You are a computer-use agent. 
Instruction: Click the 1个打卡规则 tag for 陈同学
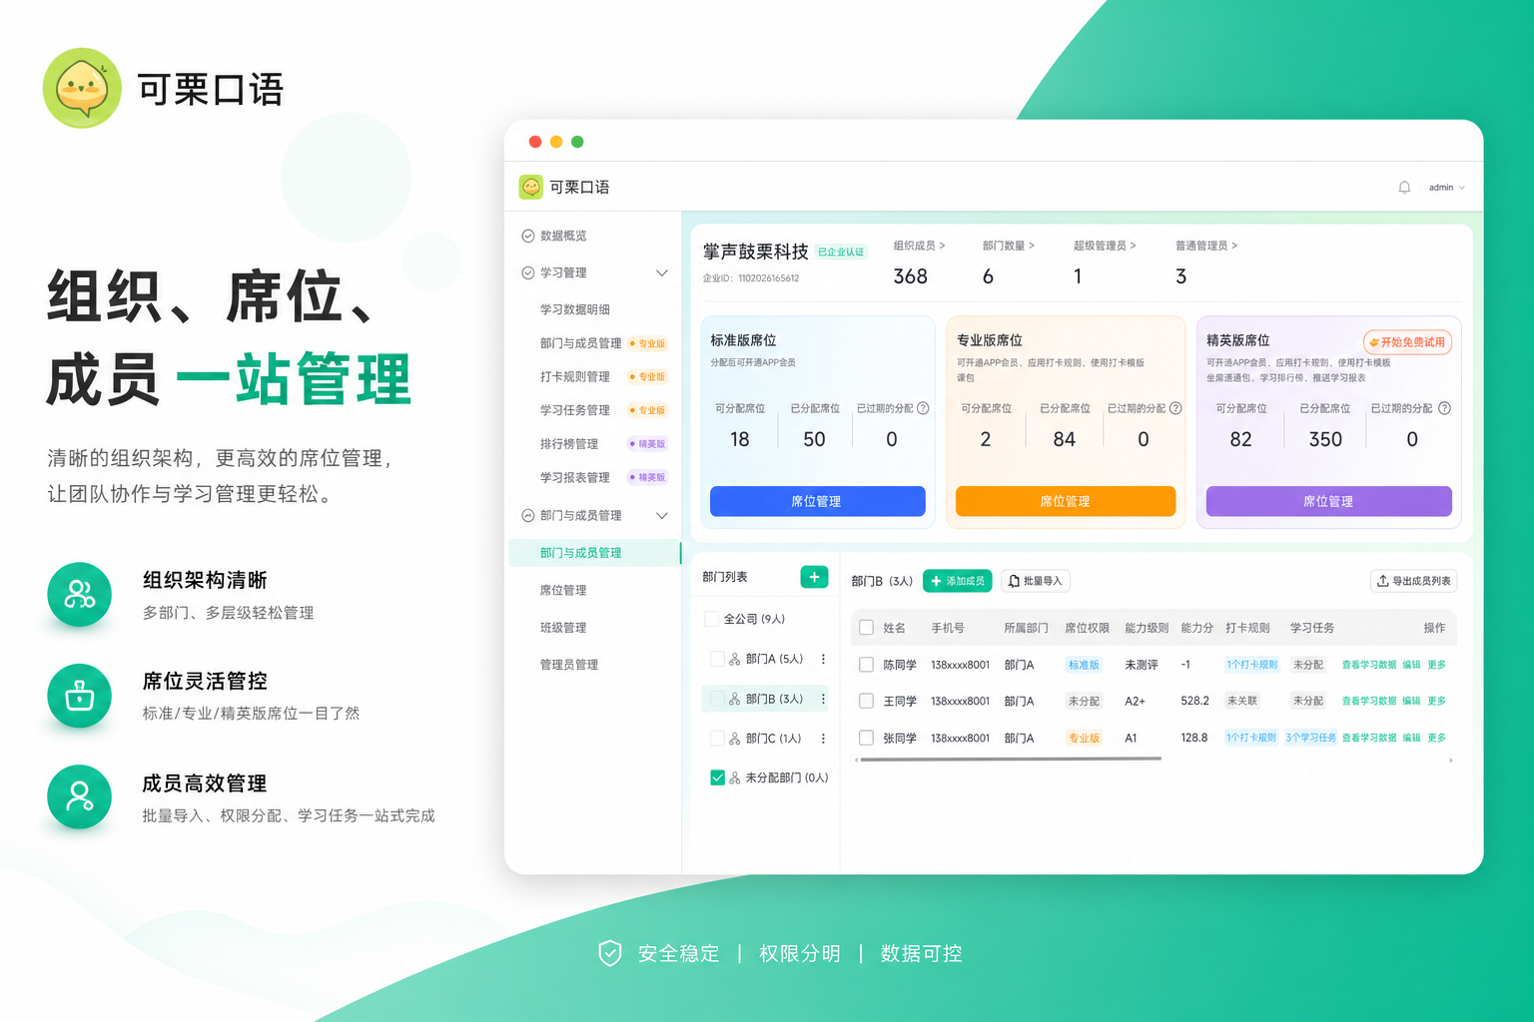(1251, 665)
